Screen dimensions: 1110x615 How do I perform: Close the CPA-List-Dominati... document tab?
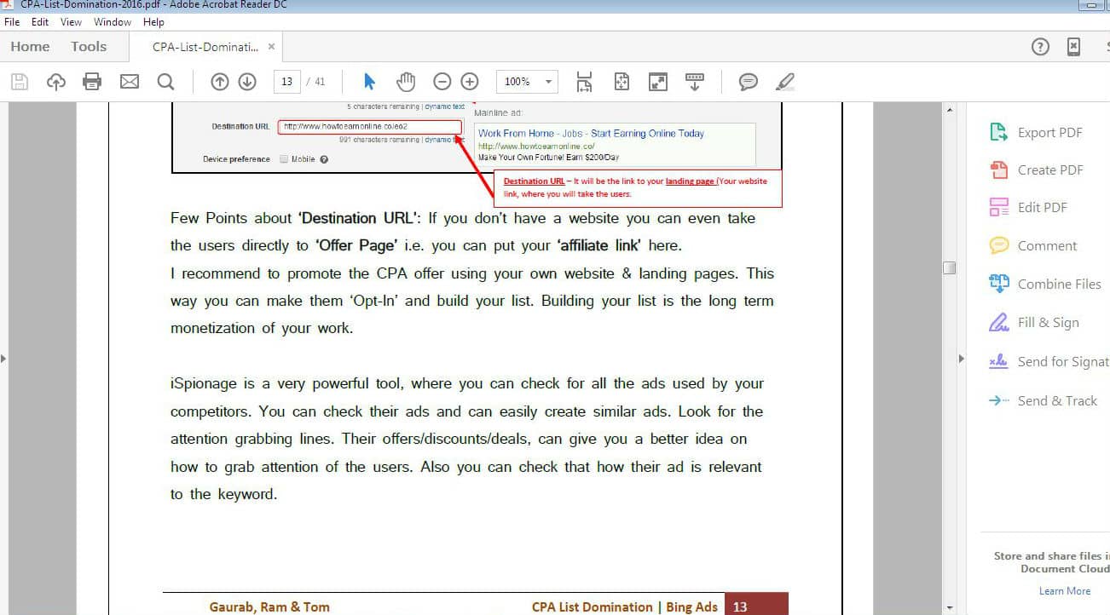[272, 47]
